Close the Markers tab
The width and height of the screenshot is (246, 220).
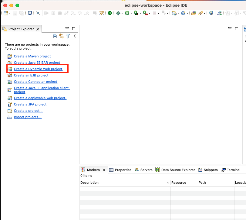[x=104, y=170]
